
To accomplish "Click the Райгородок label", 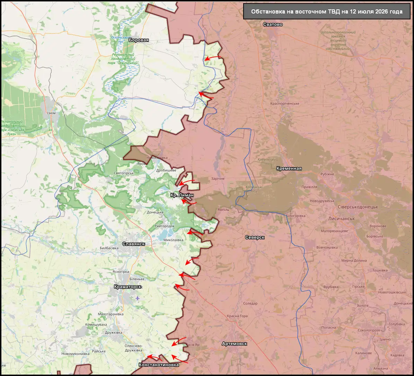I will (165, 226).
